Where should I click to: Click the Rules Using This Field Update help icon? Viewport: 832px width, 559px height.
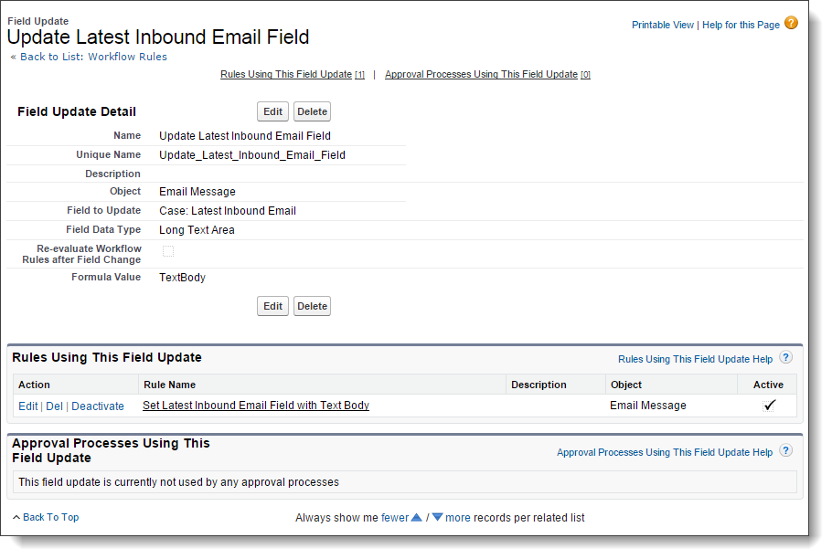point(785,358)
